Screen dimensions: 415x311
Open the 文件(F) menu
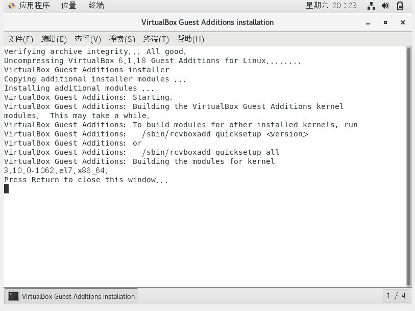click(20, 39)
